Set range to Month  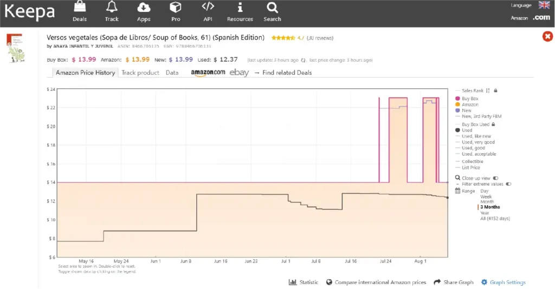coord(487,202)
